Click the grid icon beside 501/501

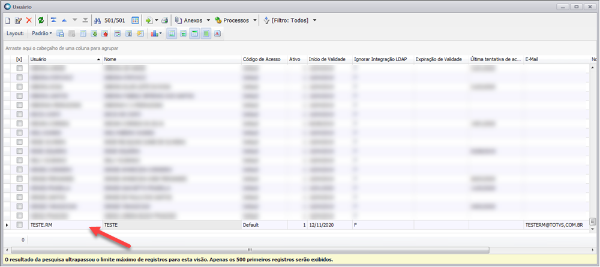(x=135, y=20)
